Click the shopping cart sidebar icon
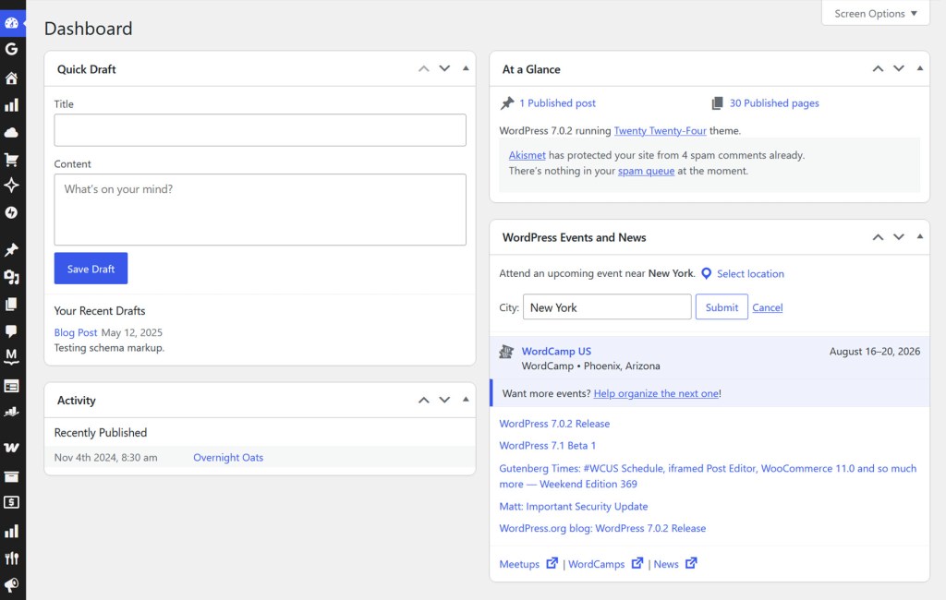The width and height of the screenshot is (946, 600). tap(11, 160)
